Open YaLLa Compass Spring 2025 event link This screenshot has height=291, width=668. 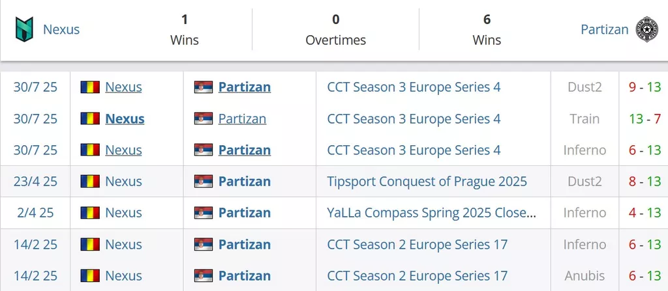pyautogui.click(x=432, y=213)
